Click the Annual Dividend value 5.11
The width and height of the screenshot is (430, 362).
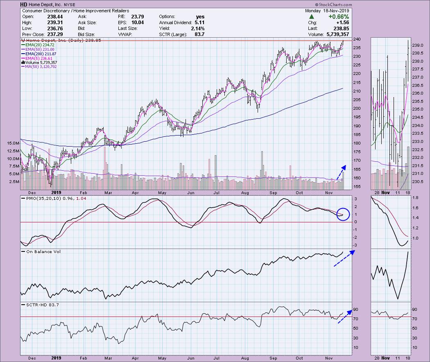click(199, 23)
